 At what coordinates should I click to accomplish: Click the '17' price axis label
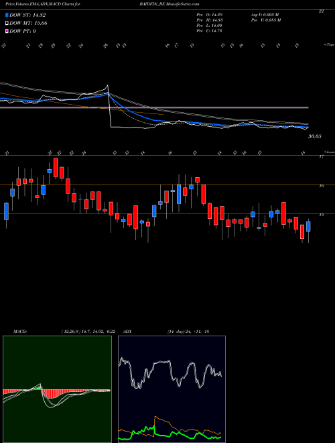click(321, 157)
